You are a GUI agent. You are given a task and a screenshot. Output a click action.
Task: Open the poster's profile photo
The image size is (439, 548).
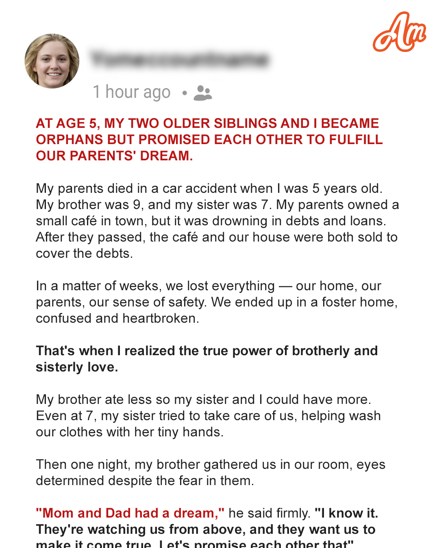click(52, 61)
